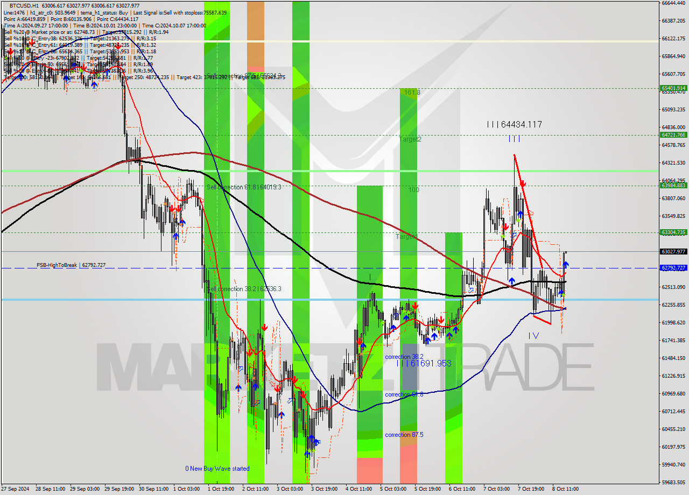
Task: Click the green price tag 64721.766
Action: (x=673, y=135)
